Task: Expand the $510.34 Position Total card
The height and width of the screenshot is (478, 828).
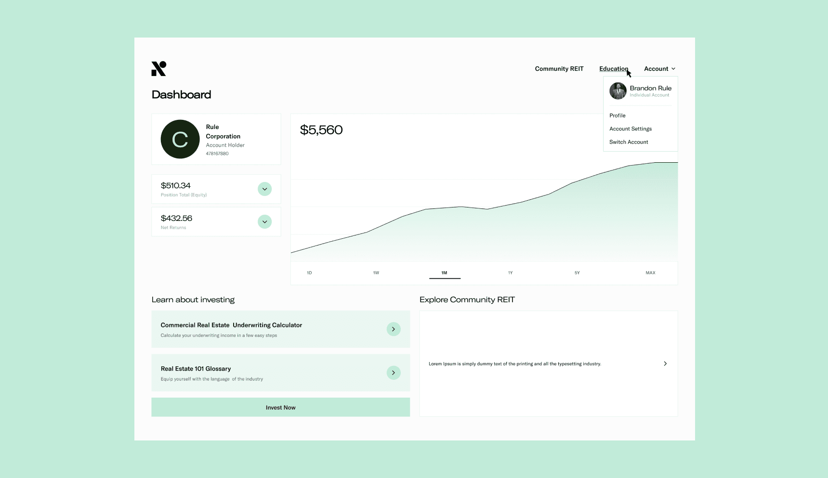Action: 264,189
